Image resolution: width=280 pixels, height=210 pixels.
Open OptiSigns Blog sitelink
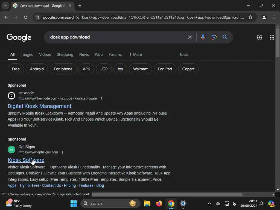(x=100, y=186)
